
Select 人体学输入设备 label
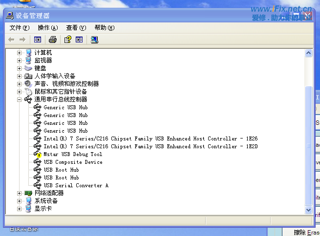pos(55,76)
